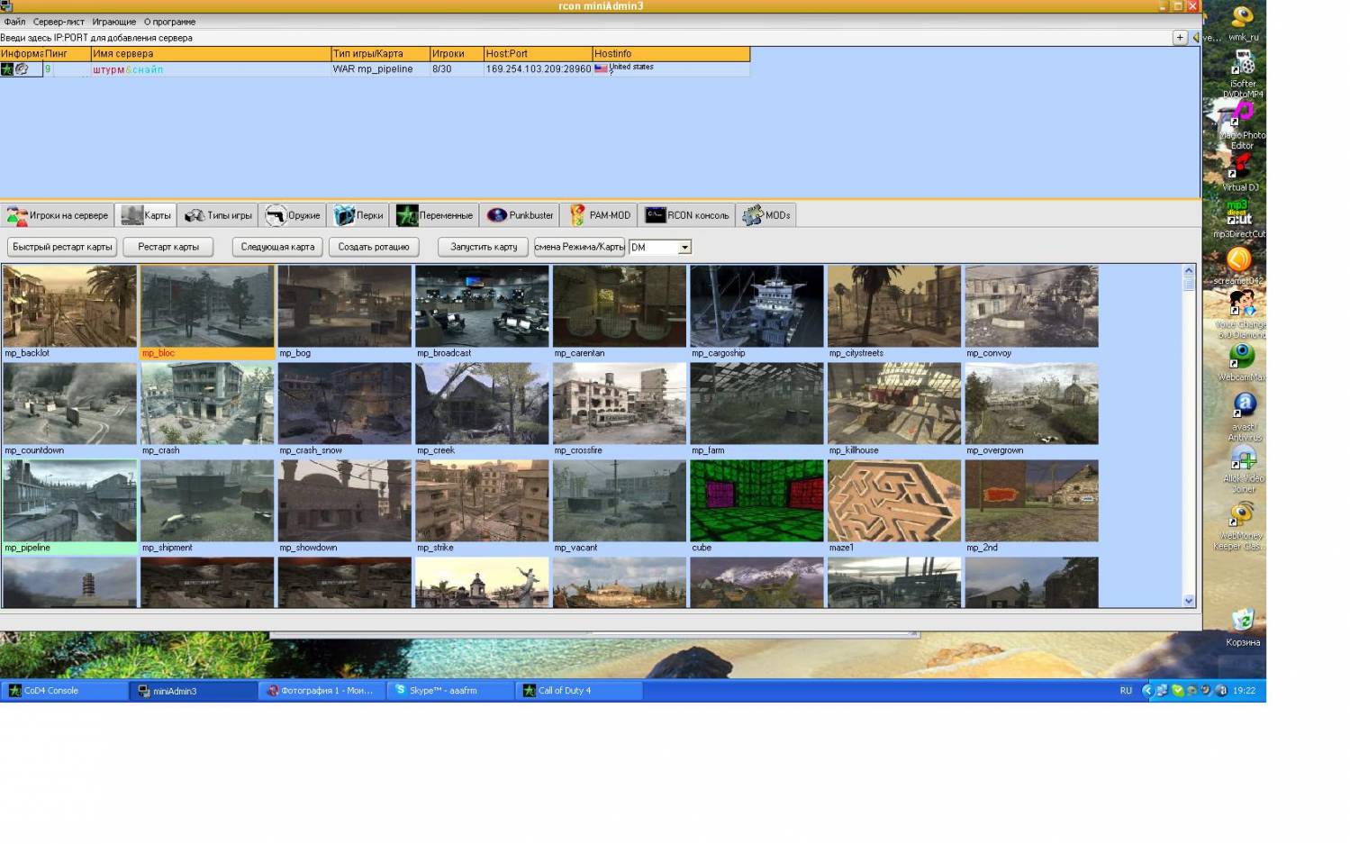Screen dimensions: 1350x844
Task: Open Magic Photo Editor desktop icon
Action: pyautogui.click(x=1243, y=126)
